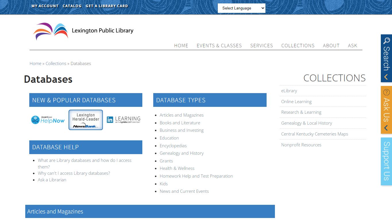
Task: Open the Events & Classes menu
Action: [219, 46]
